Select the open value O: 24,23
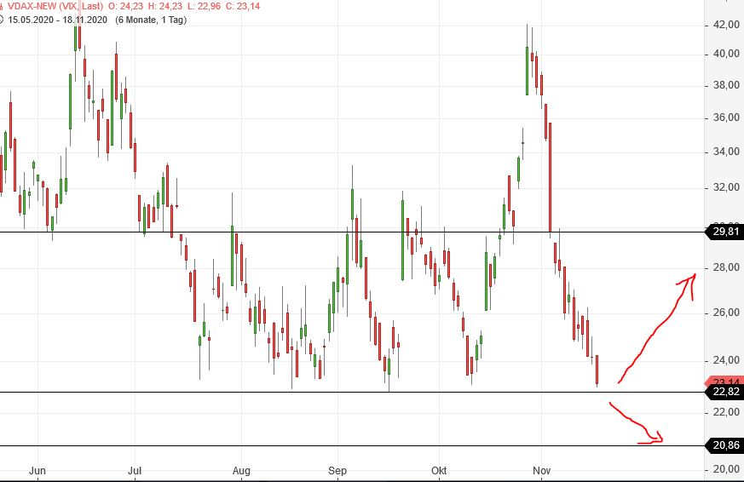744x482 pixels. point(124,6)
